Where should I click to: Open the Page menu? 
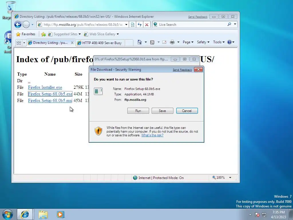coord(188,42)
